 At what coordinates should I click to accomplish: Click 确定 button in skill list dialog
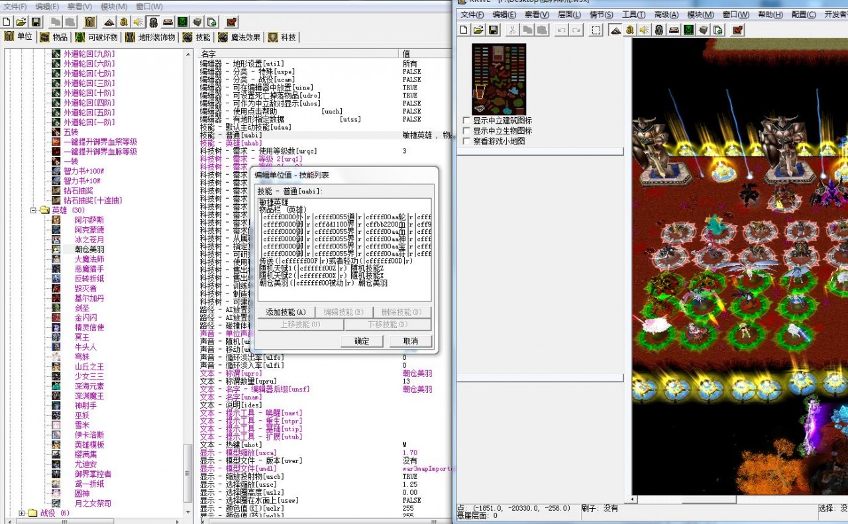coord(362,341)
